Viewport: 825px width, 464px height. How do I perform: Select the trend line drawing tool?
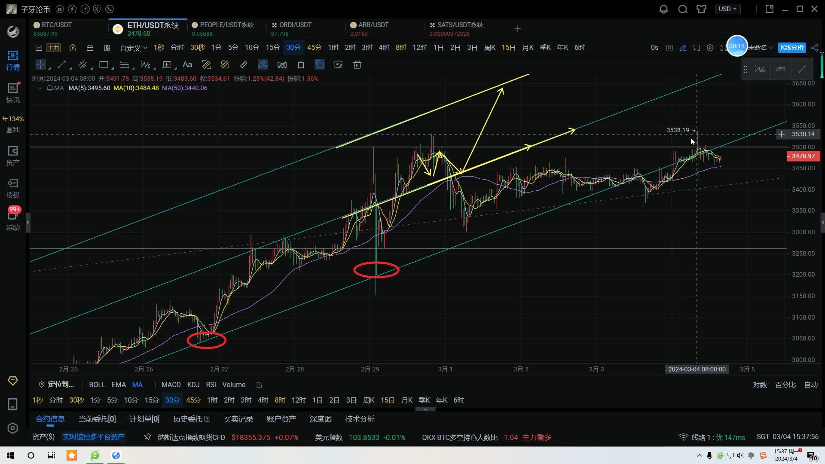[x=62, y=65]
